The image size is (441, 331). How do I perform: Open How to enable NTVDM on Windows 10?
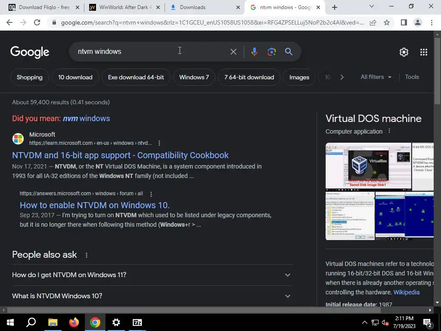tap(95, 205)
